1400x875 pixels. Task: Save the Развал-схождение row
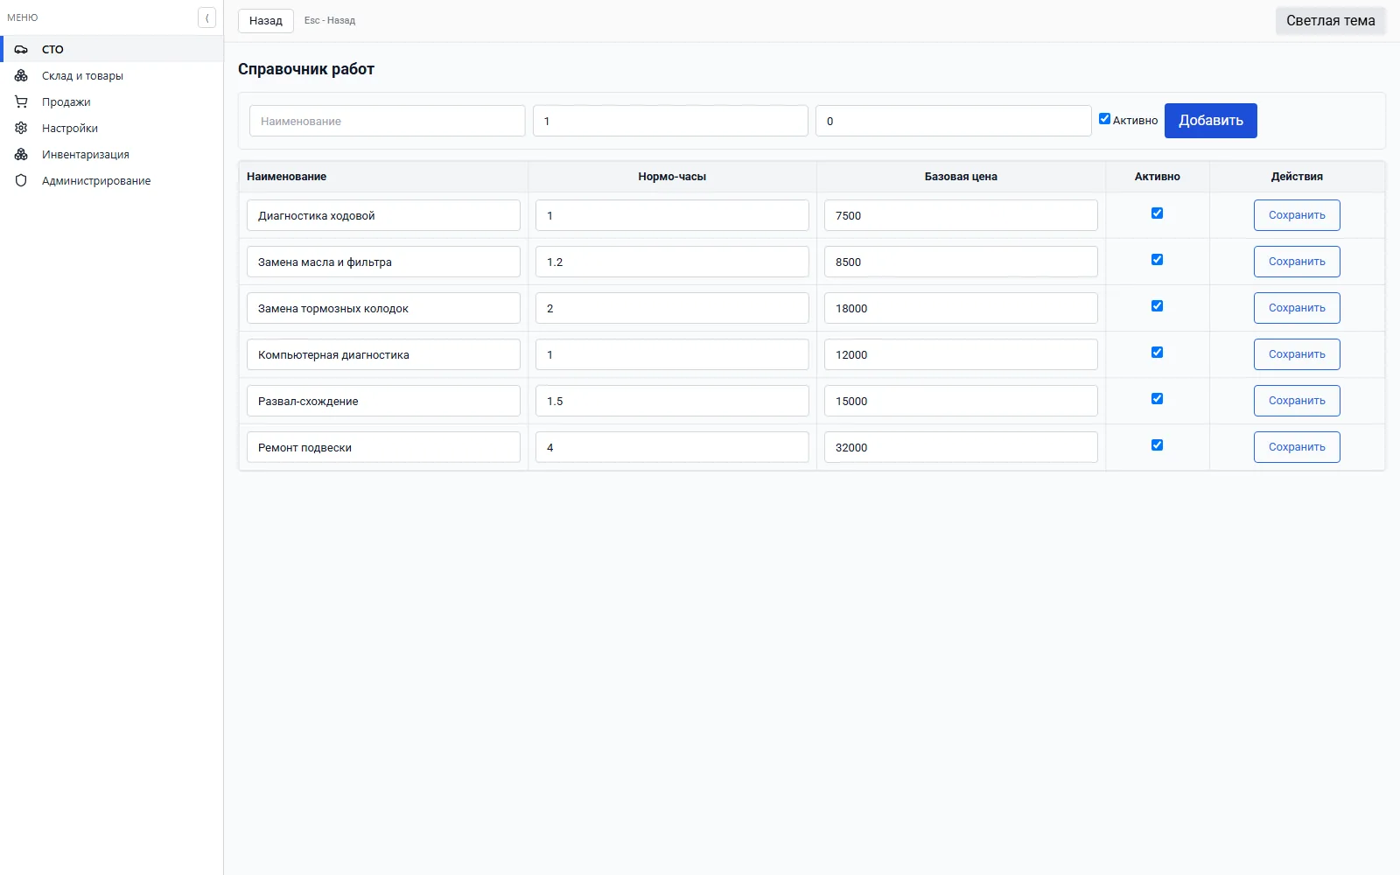point(1297,401)
